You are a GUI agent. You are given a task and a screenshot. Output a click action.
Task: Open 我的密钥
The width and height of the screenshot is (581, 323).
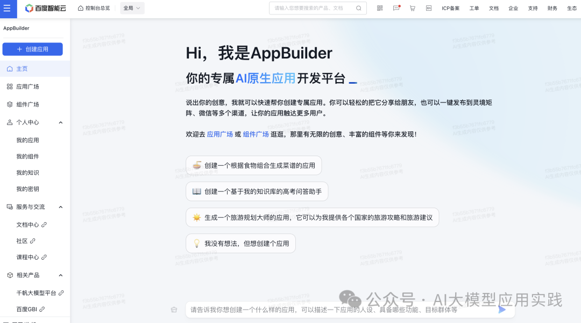pos(28,189)
